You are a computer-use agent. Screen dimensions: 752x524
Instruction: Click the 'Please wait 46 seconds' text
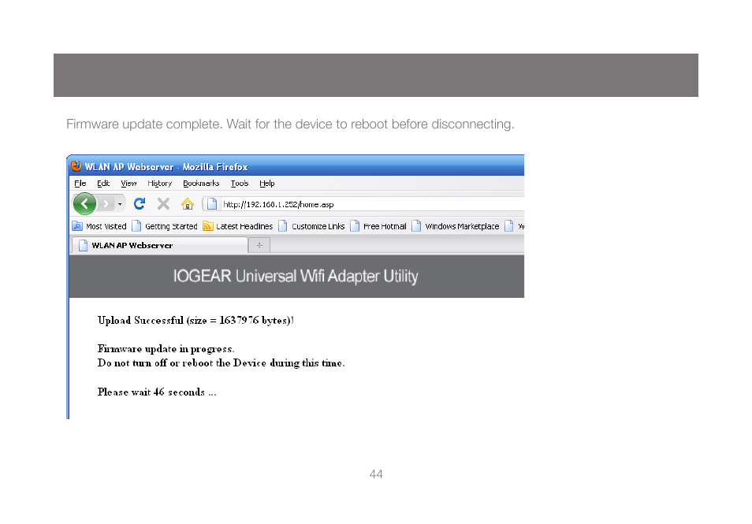pos(157,392)
